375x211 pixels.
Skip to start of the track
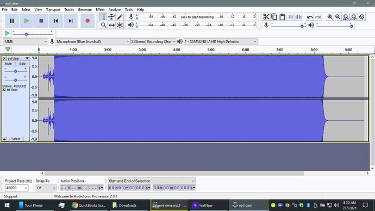coord(56,21)
